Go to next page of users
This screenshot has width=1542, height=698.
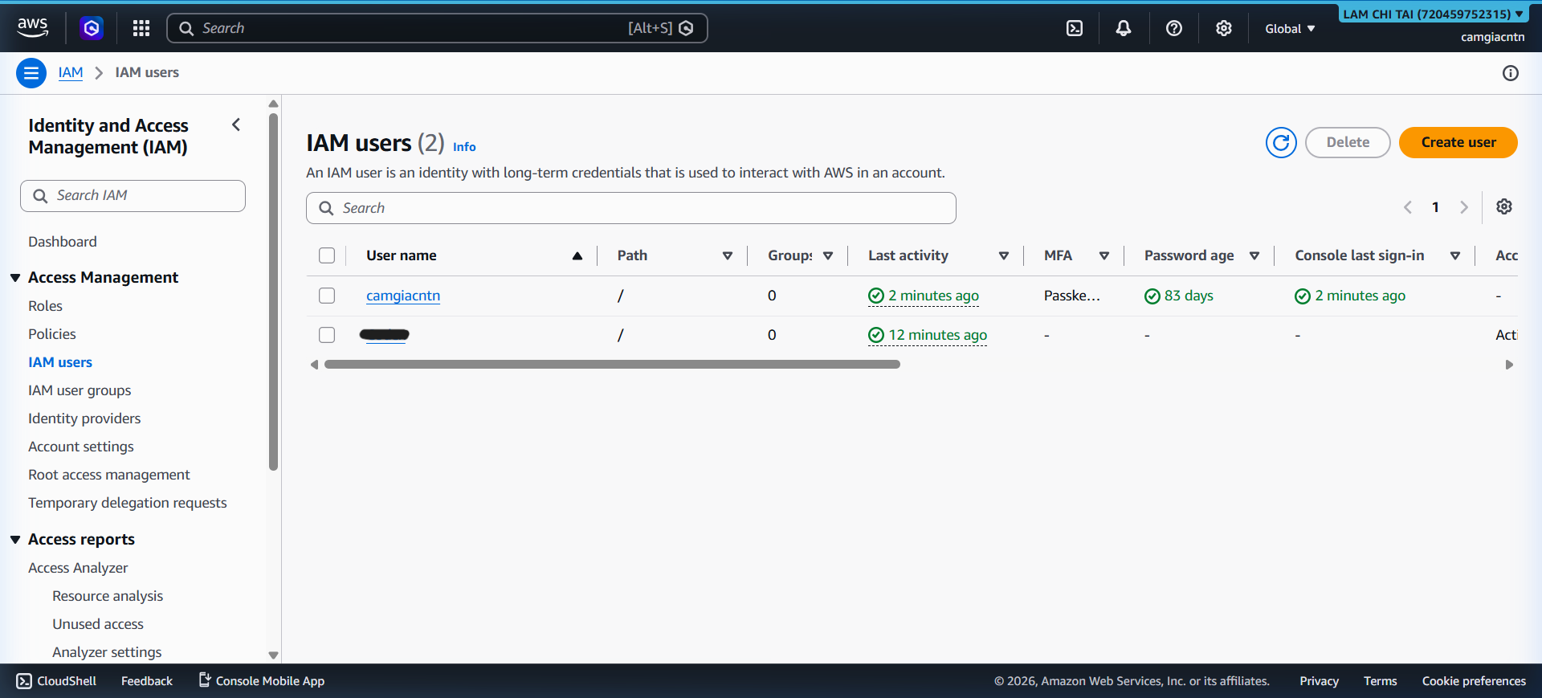(1464, 207)
